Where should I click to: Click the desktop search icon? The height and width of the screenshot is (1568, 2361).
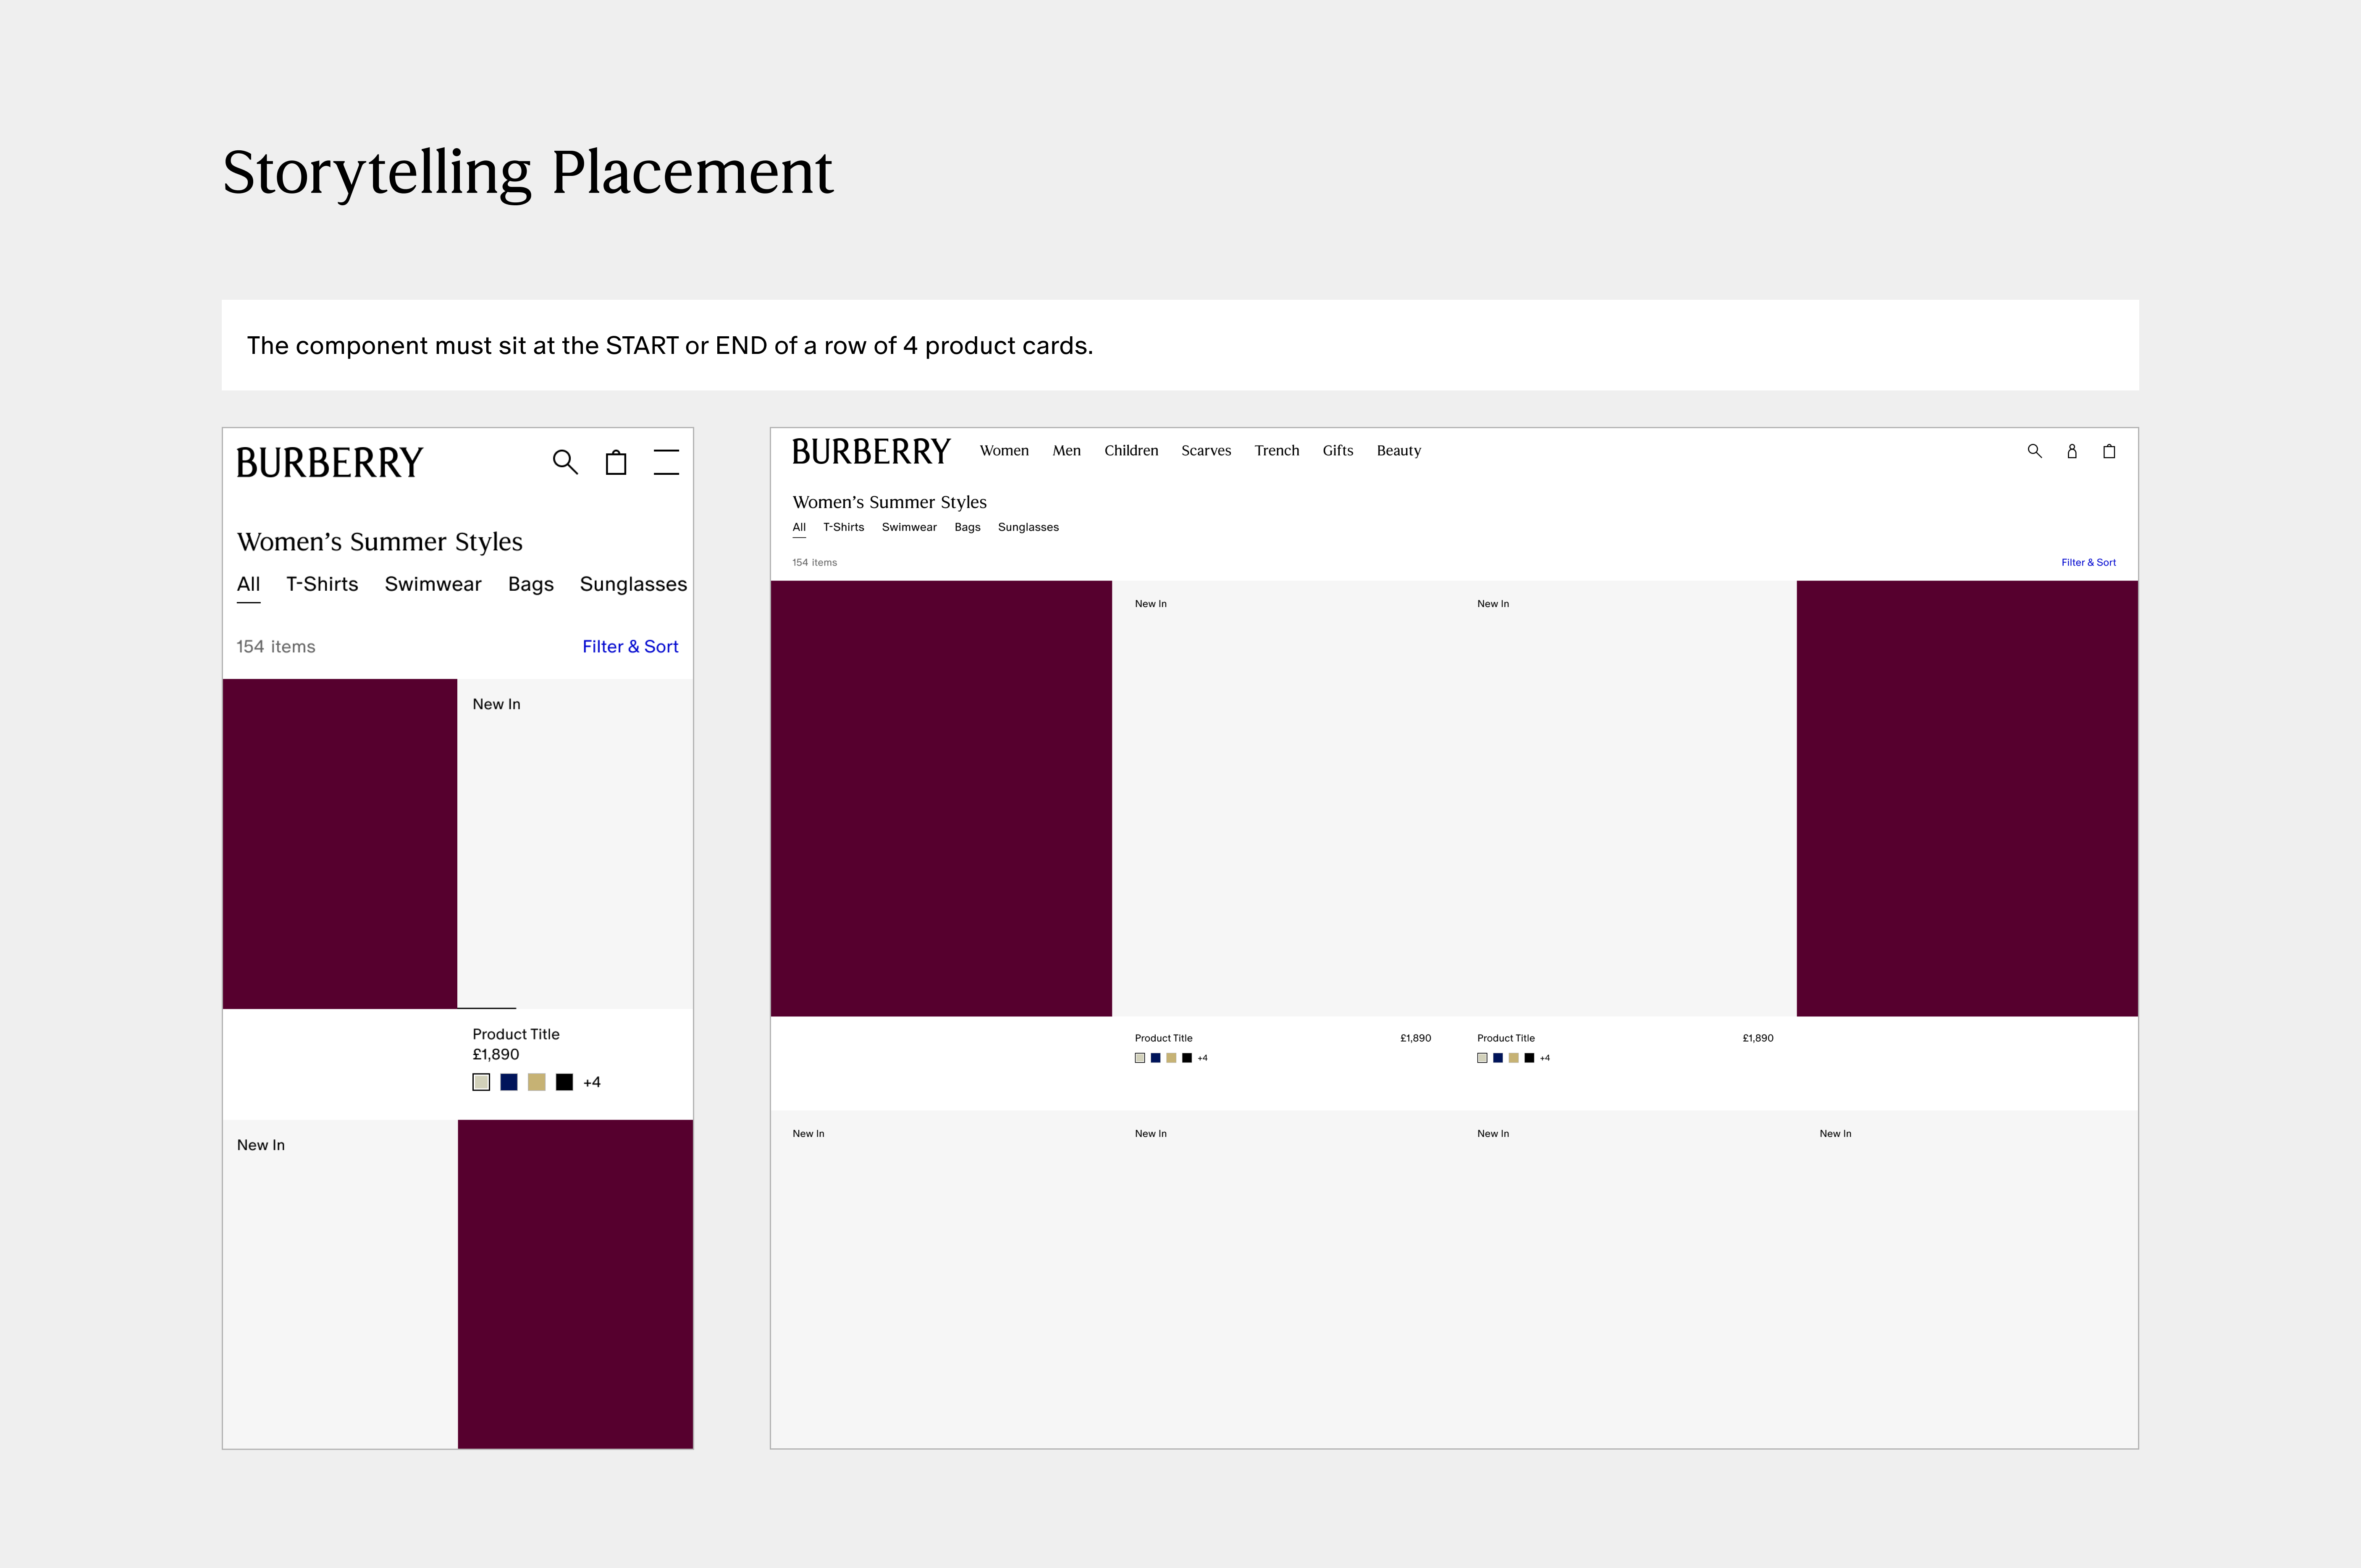pos(2034,451)
